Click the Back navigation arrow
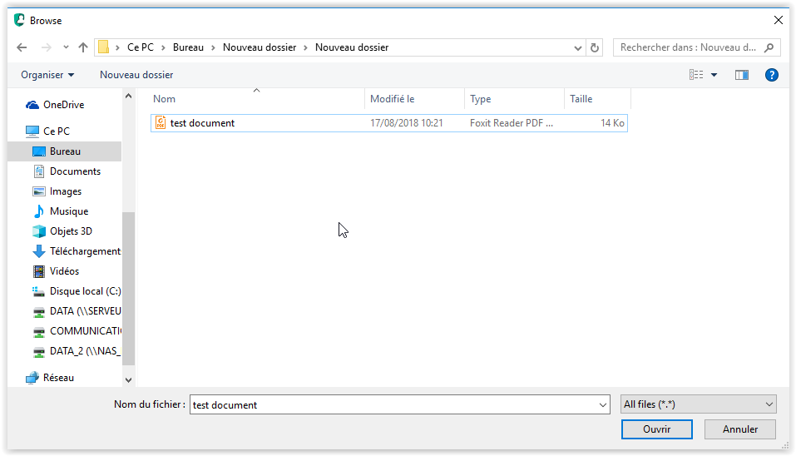This screenshot has width=796, height=456. point(22,47)
